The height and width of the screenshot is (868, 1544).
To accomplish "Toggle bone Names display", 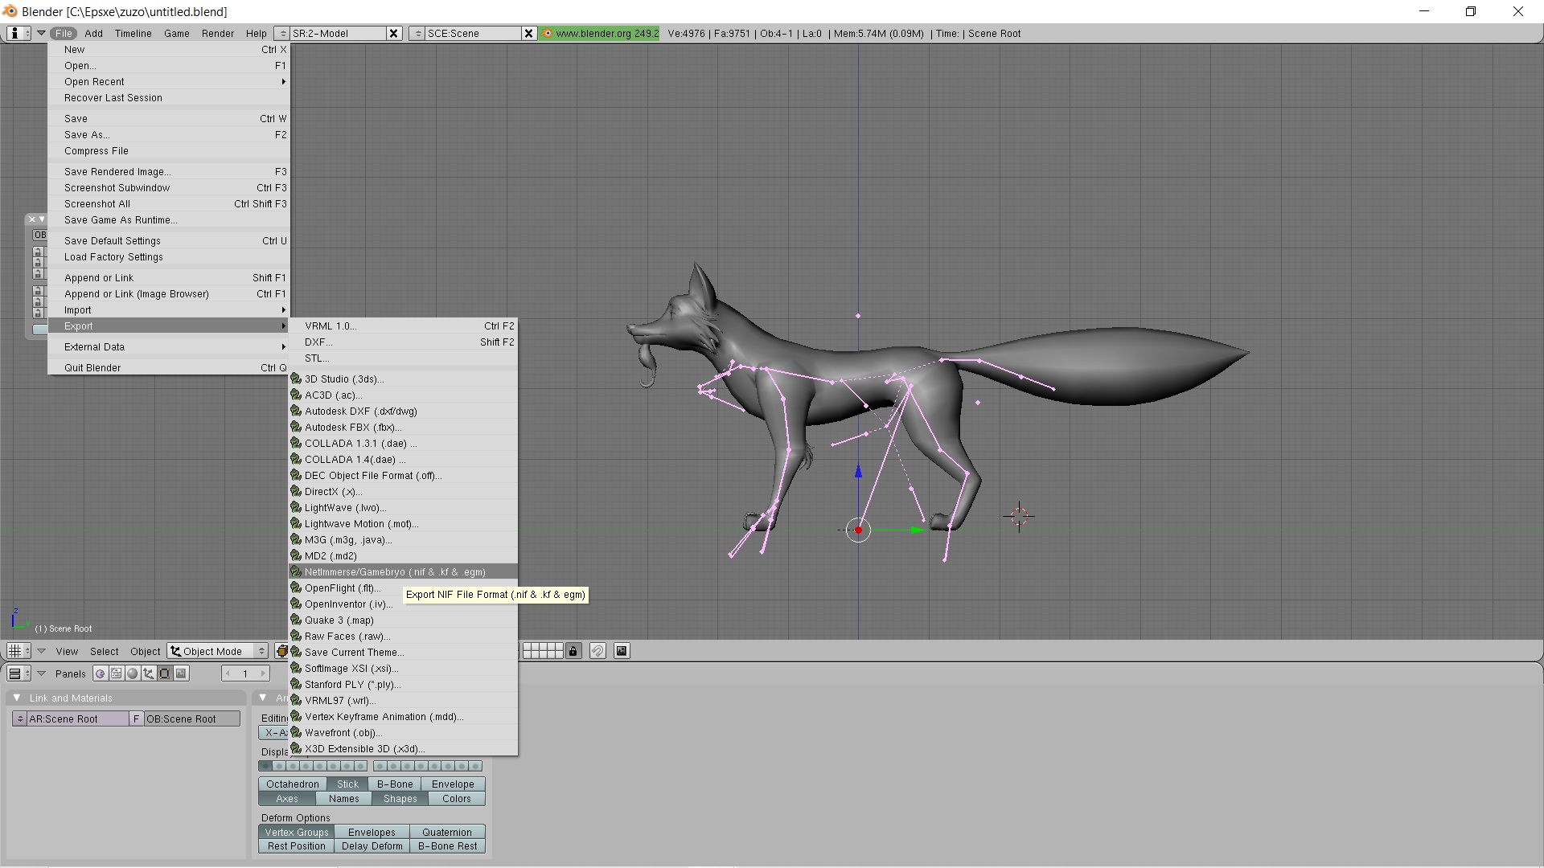I will [343, 798].
